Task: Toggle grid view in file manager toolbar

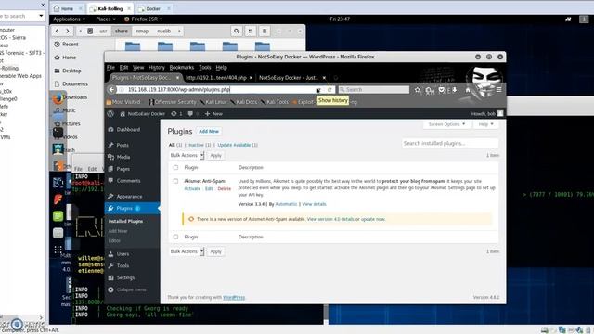Action: click(x=251, y=31)
